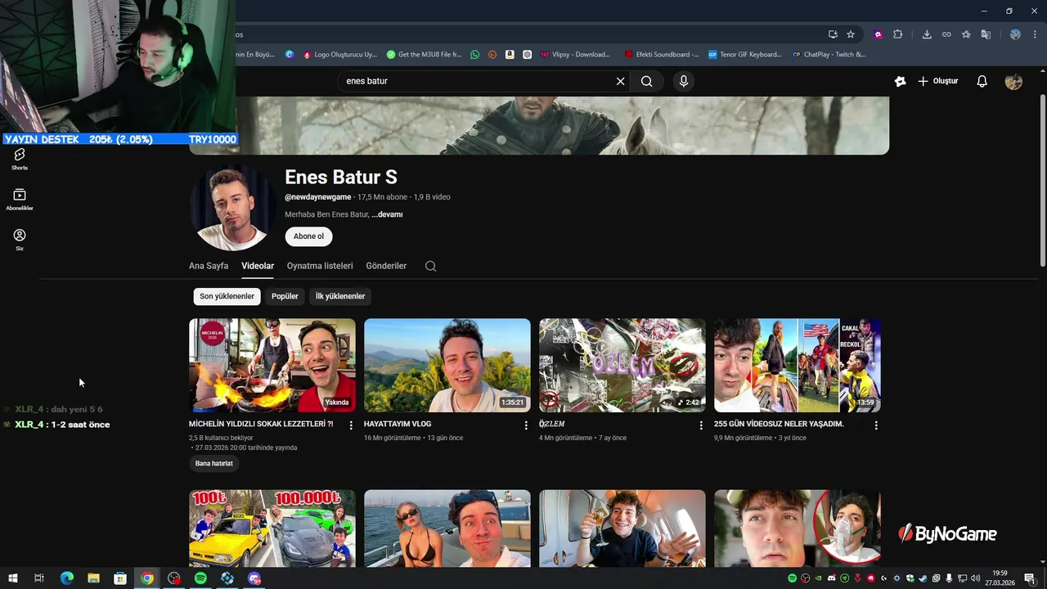Open WhatsApp bookmark icon

coord(475,55)
